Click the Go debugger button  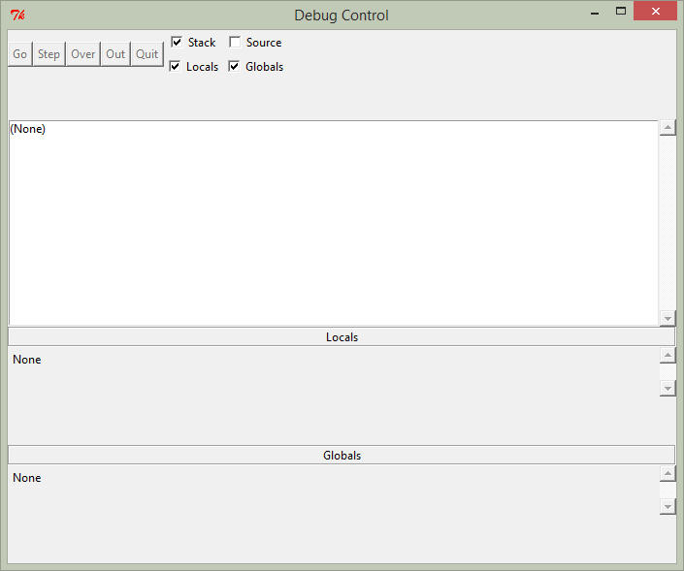[20, 54]
